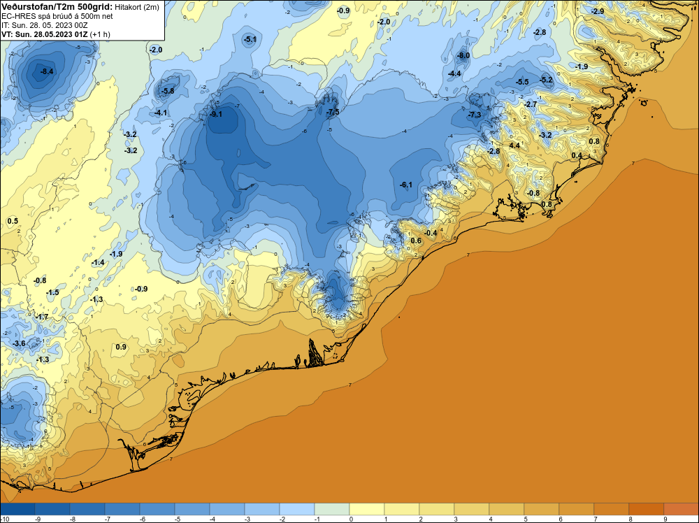Image resolution: width=699 pixels, height=523 pixels.
Task: Click the valid time line 'VT: Sun. 28.05.2023 01Z'
Action: point(45,34)
